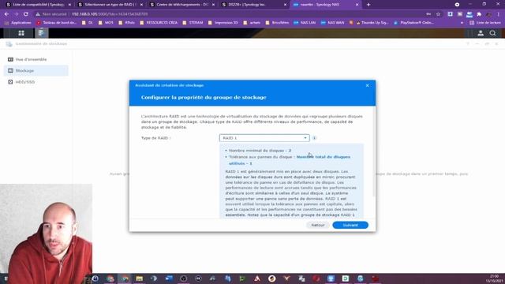Switch to Liste de compatibilité browser tab
Viewport: 505px width, 284px height.
pos(38,5)
